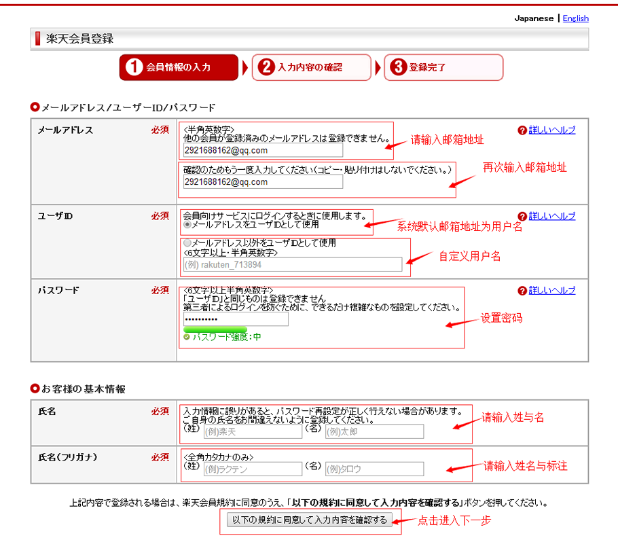
Task: Select 'use email address as user ID' radio
Action: pyautogui.click(x=187, y=224)
